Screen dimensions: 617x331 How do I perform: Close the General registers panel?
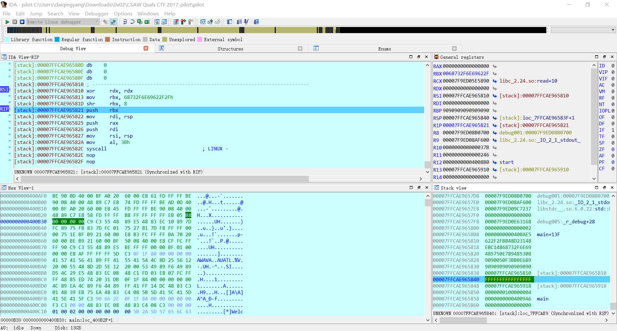tap(612, 57)
